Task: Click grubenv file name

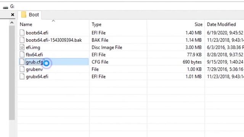Action: pos(34,69)
